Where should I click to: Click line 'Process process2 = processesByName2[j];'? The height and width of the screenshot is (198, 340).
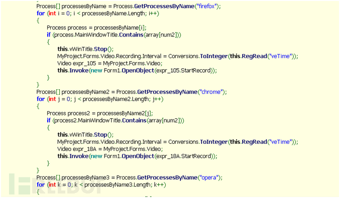point(100,113)
